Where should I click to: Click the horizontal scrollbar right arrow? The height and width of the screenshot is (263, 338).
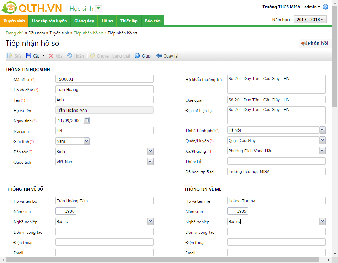[329, 260]
